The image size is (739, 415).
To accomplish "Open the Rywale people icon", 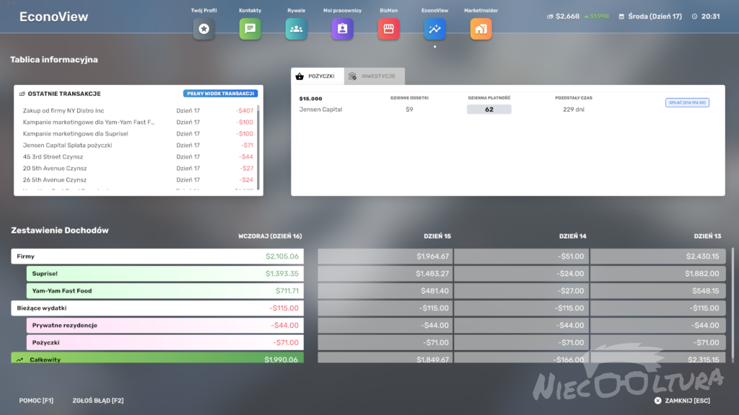I will point(296,29).
